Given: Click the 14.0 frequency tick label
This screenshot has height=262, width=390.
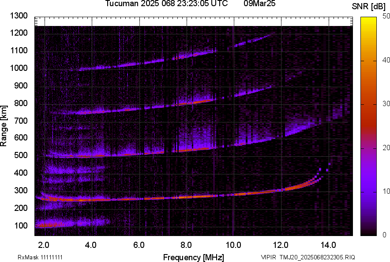Looking at the screenshot, I should tap(327, 245).
